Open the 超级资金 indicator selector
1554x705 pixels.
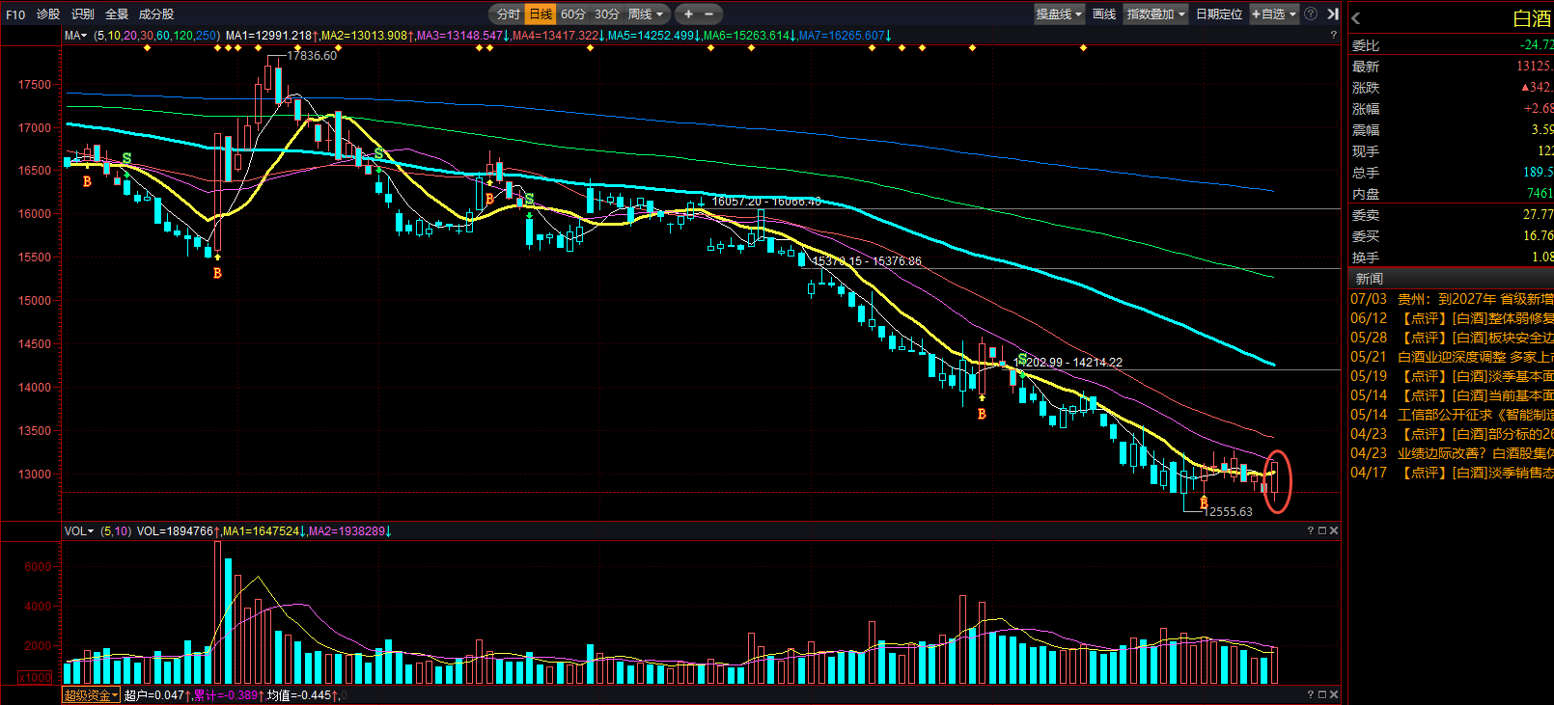[91, 695]
